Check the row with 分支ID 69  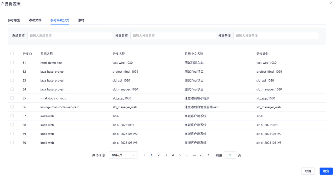12,133
